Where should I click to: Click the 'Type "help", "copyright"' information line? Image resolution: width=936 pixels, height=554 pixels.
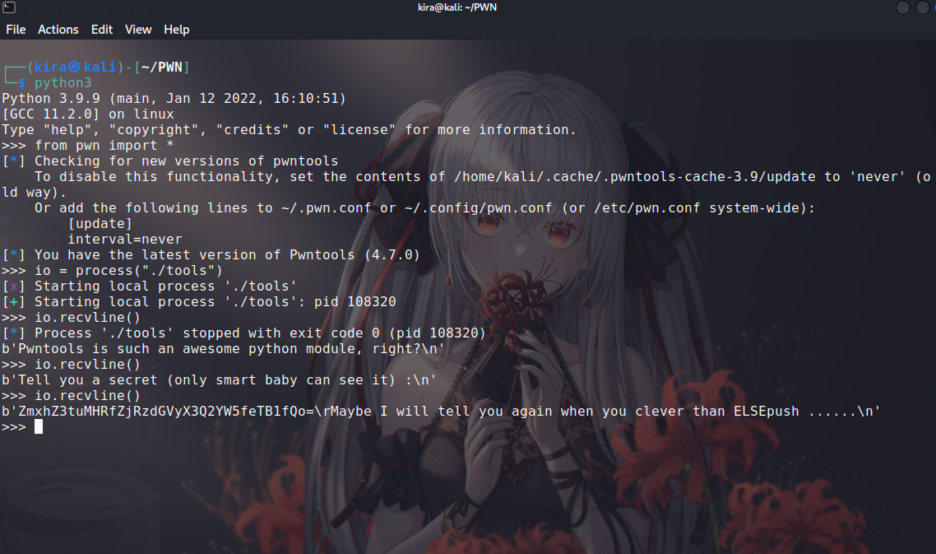pos(289,130)
